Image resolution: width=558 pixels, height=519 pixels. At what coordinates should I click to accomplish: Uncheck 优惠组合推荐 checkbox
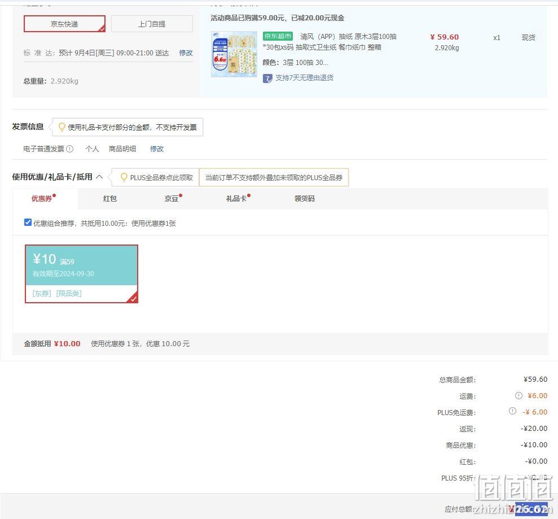(x=28, y=223)
